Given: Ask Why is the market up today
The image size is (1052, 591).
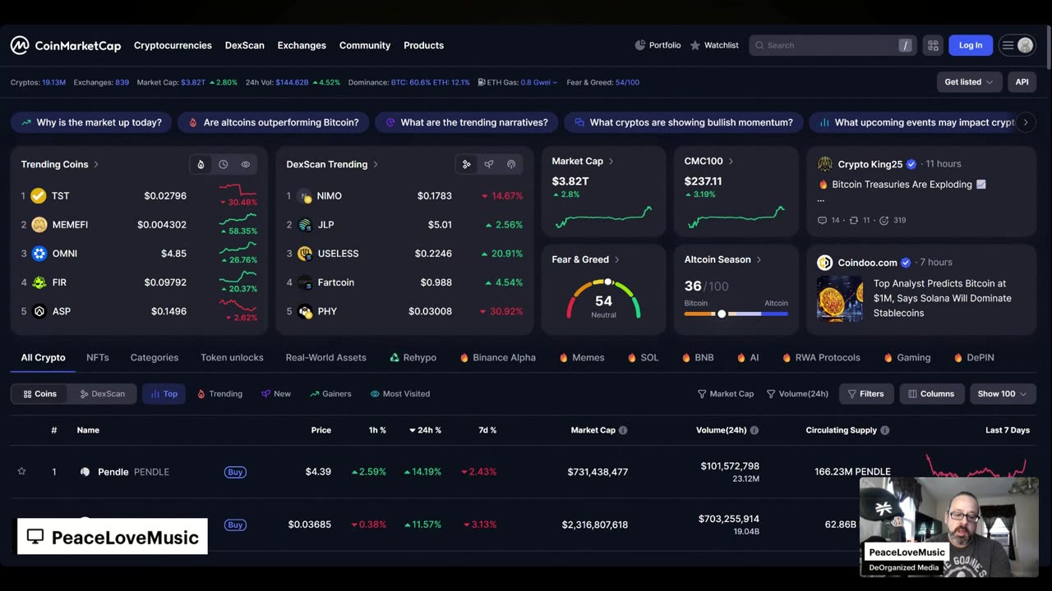Looking at the screenshot, I should 91,122.
